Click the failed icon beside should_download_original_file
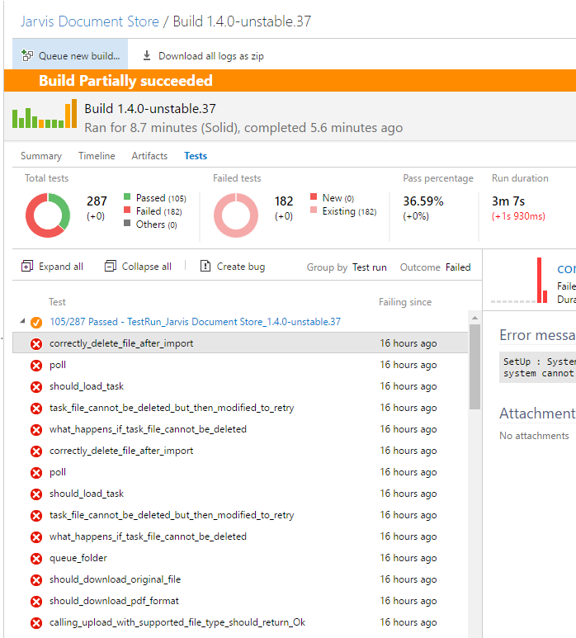Screen dimensions: 576x638 [x=36, y=580]
